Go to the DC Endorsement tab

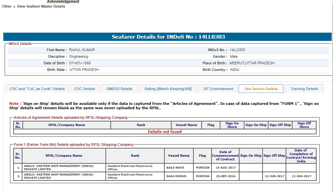(218, 89)
